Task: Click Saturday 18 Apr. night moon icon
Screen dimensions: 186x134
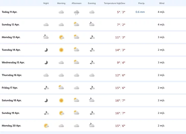Action: coord(46,100)
